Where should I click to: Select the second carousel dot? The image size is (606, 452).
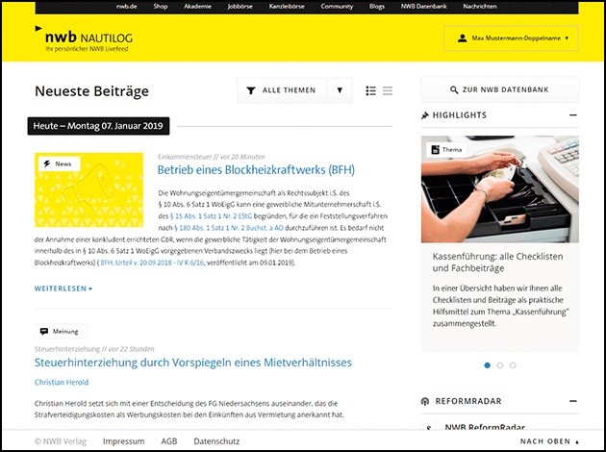pyautogui.click(x=500, y=365)
